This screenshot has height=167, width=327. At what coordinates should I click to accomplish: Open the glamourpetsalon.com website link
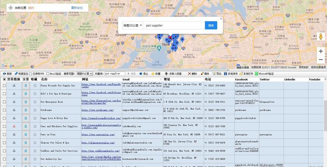[98, 143]
